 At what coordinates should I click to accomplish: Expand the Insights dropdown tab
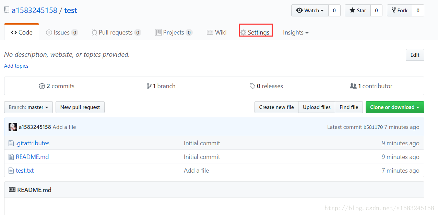(x=296, y=32)
